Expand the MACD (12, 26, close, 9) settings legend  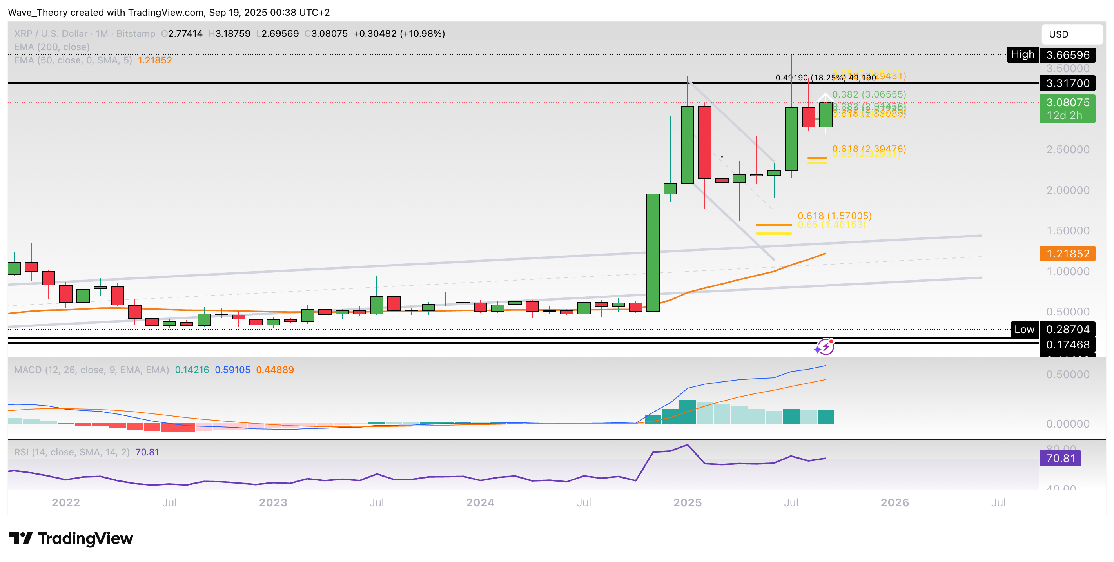pyautogui.click(x=91, y=370)
